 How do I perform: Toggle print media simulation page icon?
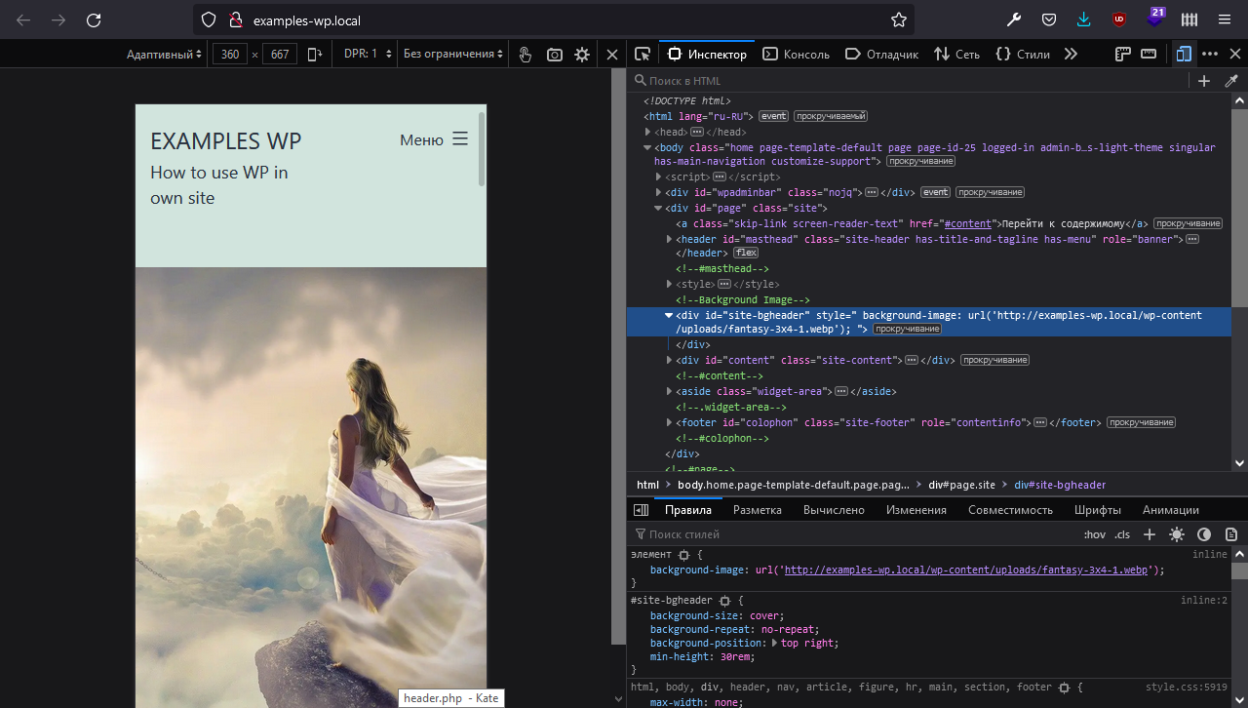coord(1231,534)
